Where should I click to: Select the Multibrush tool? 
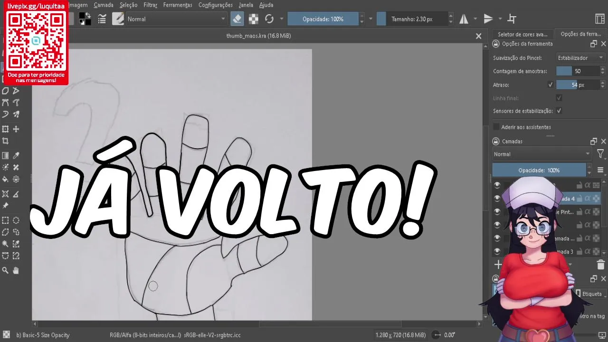16,114
